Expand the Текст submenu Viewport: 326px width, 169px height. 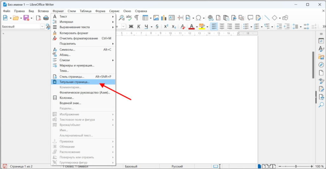[x=83, y=16]
